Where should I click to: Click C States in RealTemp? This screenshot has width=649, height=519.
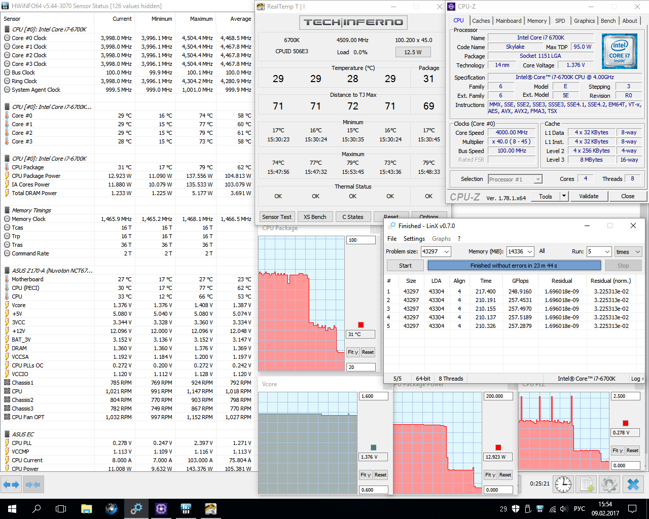click(353, 217)
